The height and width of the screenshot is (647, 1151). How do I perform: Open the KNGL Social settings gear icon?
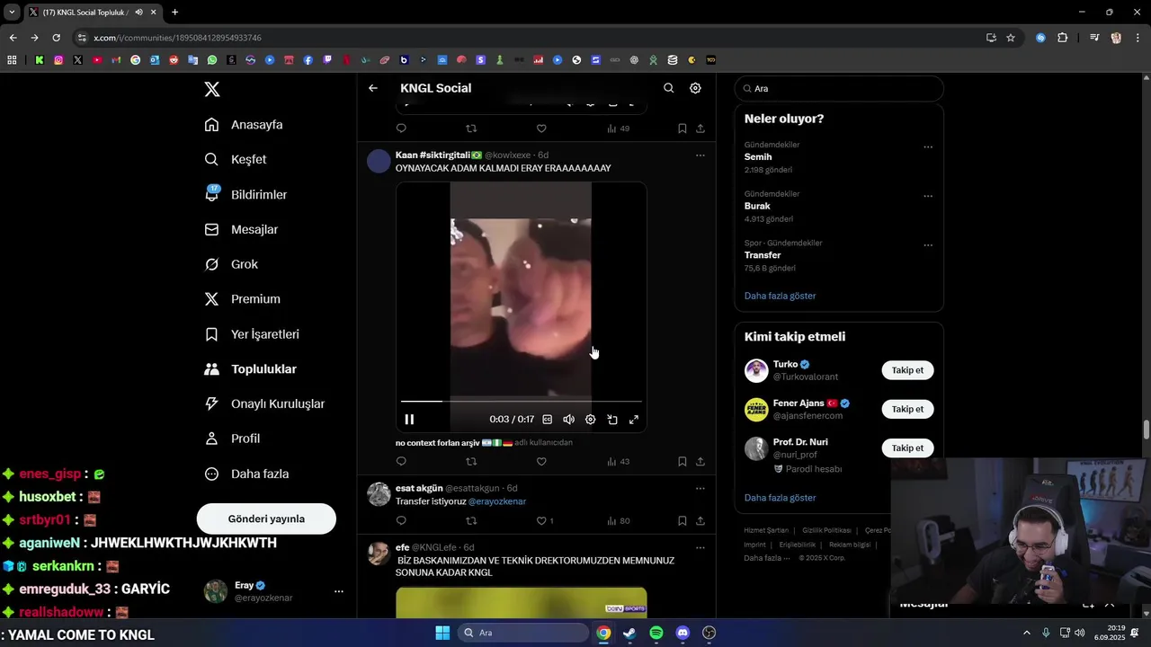695,88
